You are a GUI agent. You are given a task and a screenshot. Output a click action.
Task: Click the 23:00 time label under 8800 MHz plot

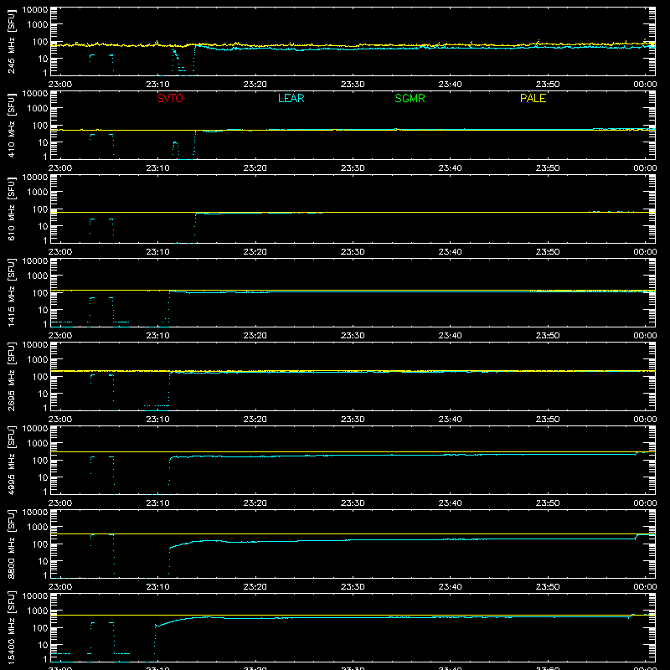coord(60,587)
